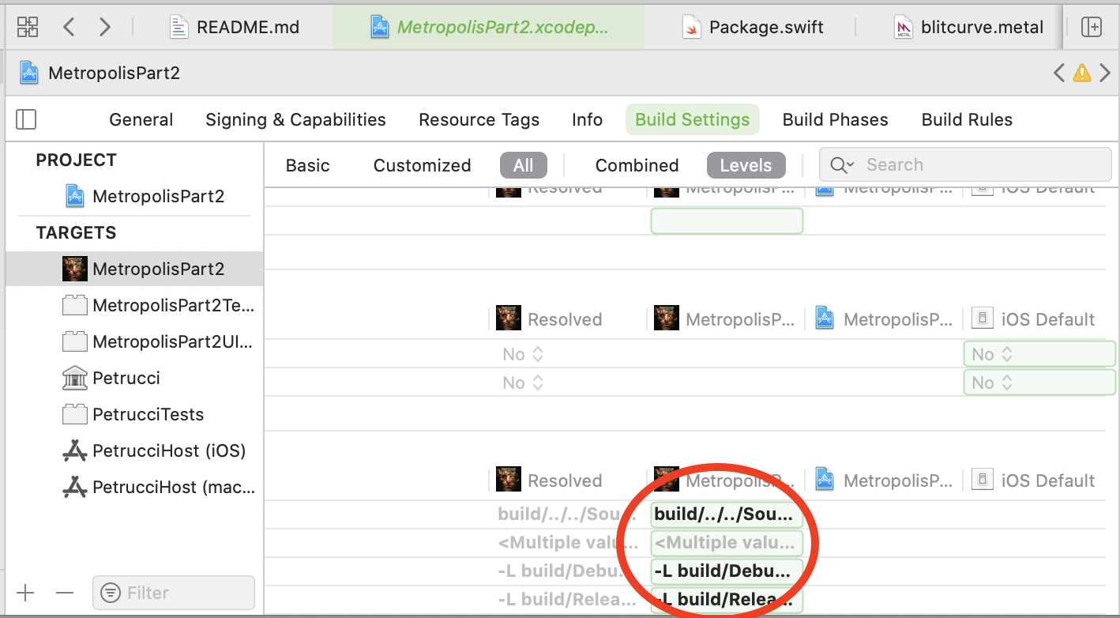Open the Build Rules tab

[967, 119]
